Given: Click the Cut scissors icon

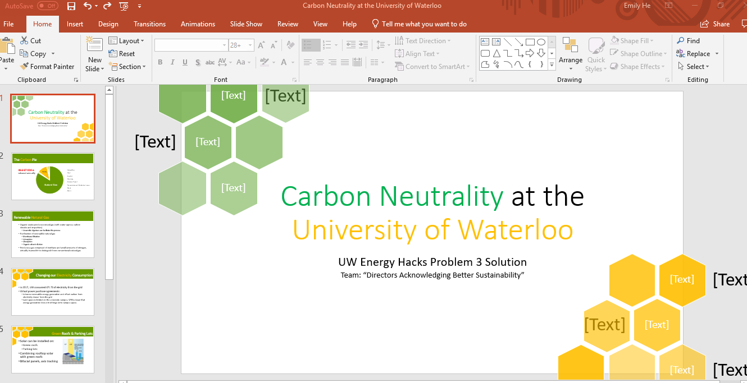Looking at the screenshot, I should [x=24, y=40].
